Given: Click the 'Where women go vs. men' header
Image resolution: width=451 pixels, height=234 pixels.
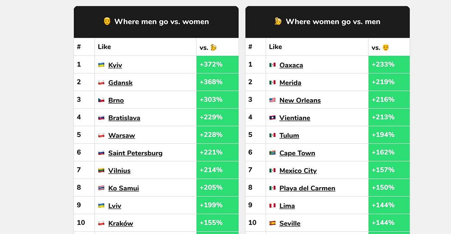Looking at the screenshot, I should pyautogui.click(x=327, y=22).
